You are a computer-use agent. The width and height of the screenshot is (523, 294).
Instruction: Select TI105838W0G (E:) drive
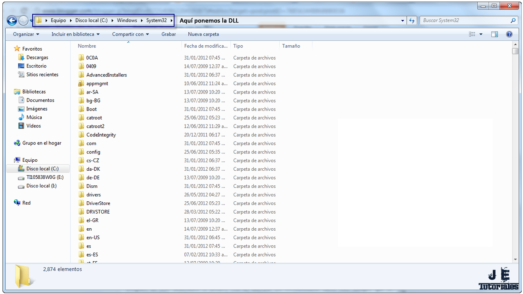tap(45, 178)
